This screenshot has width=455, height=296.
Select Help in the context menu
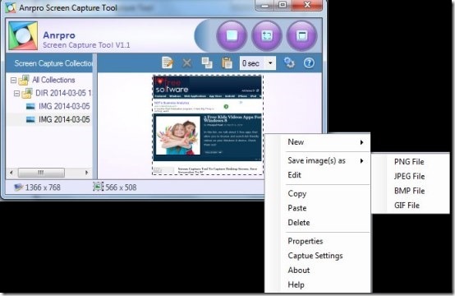(x=318, y=284)
